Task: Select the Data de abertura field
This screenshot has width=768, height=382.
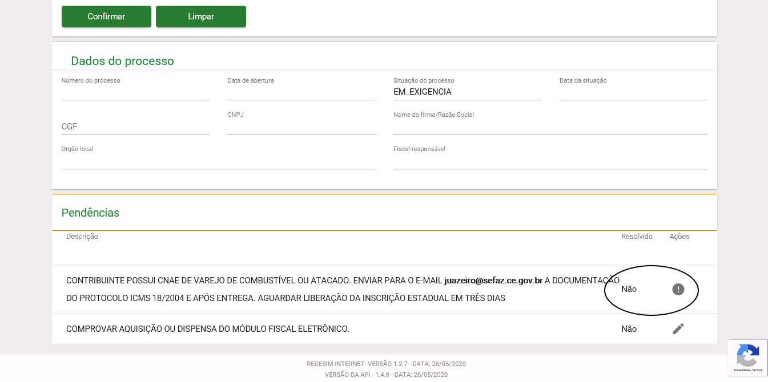Action: pos(301,92)
